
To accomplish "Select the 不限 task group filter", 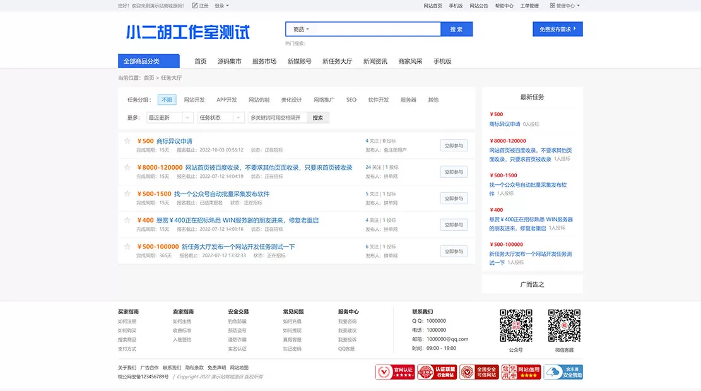I will [x=167, y=100].
